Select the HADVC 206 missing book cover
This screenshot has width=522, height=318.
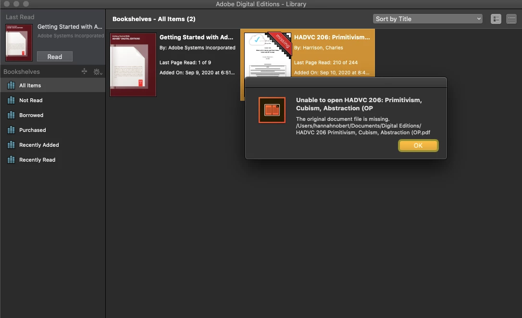coord(268,55)
